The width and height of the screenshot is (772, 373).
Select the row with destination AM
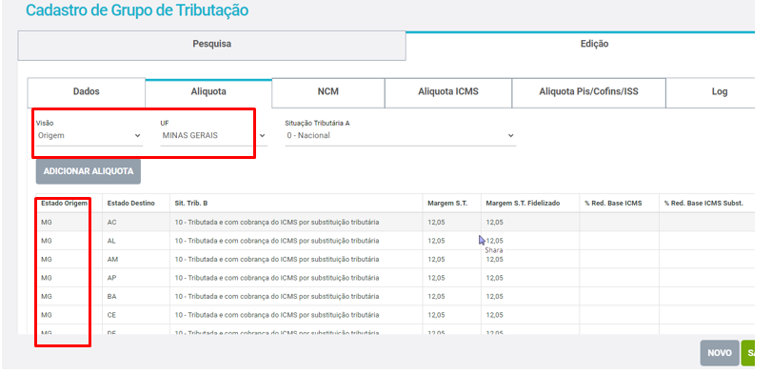395,260
